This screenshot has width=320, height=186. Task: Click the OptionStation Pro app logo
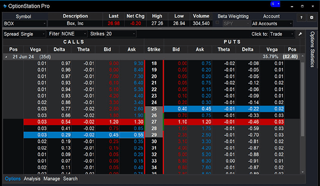tap(5, 6)
